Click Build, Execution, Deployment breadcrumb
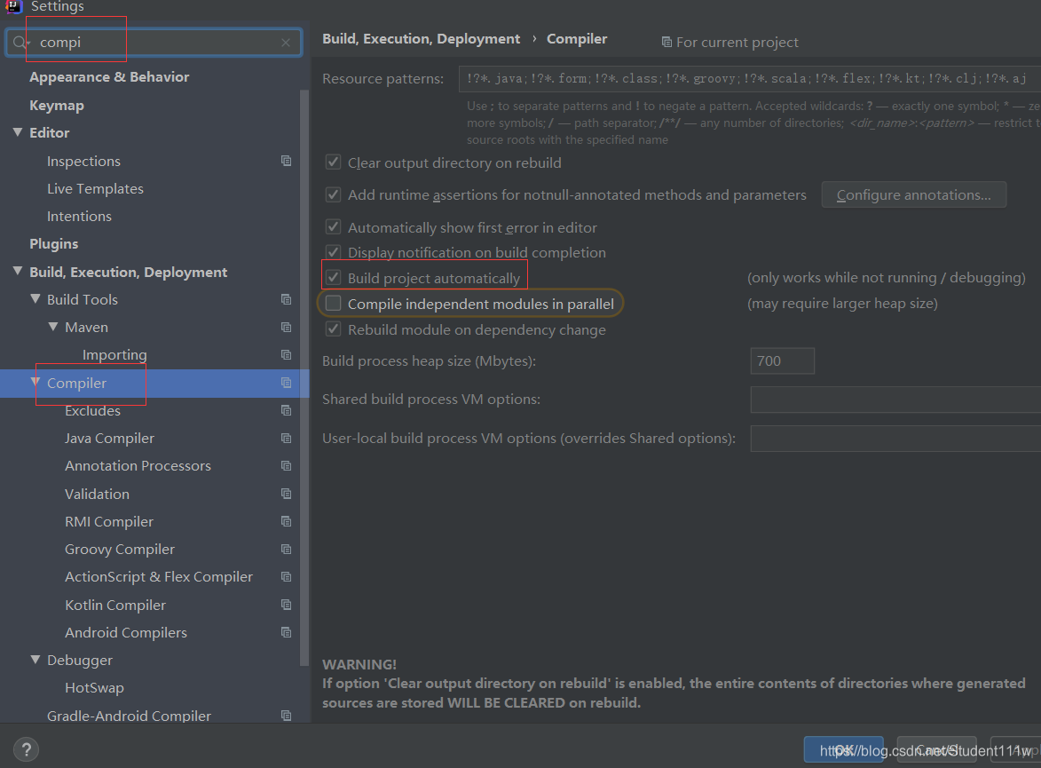 (421, 39)
